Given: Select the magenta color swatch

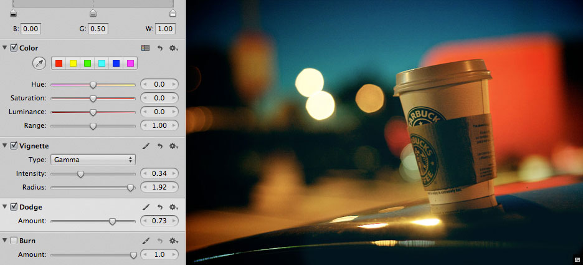Looking at the screenshot, I should (x=130, y=63).
